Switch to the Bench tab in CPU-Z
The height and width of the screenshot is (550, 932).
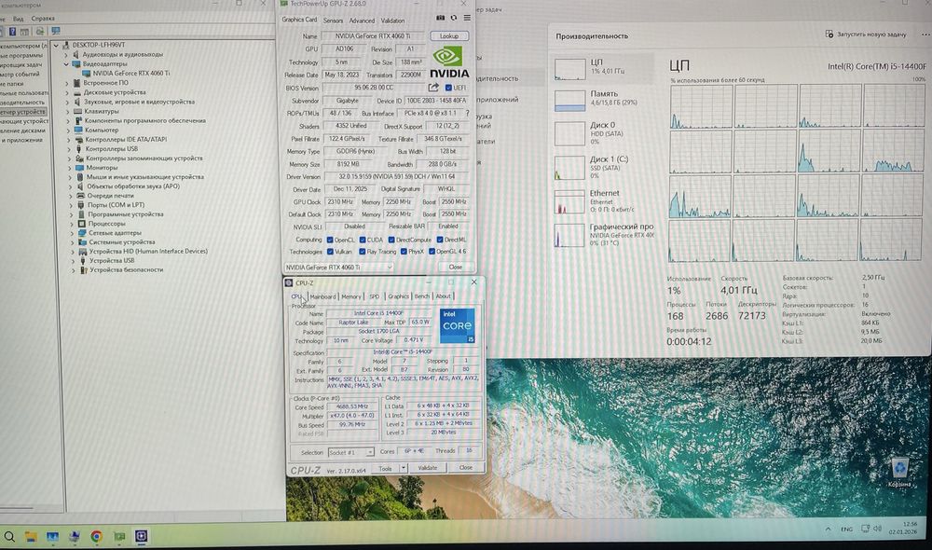point(422,296)
